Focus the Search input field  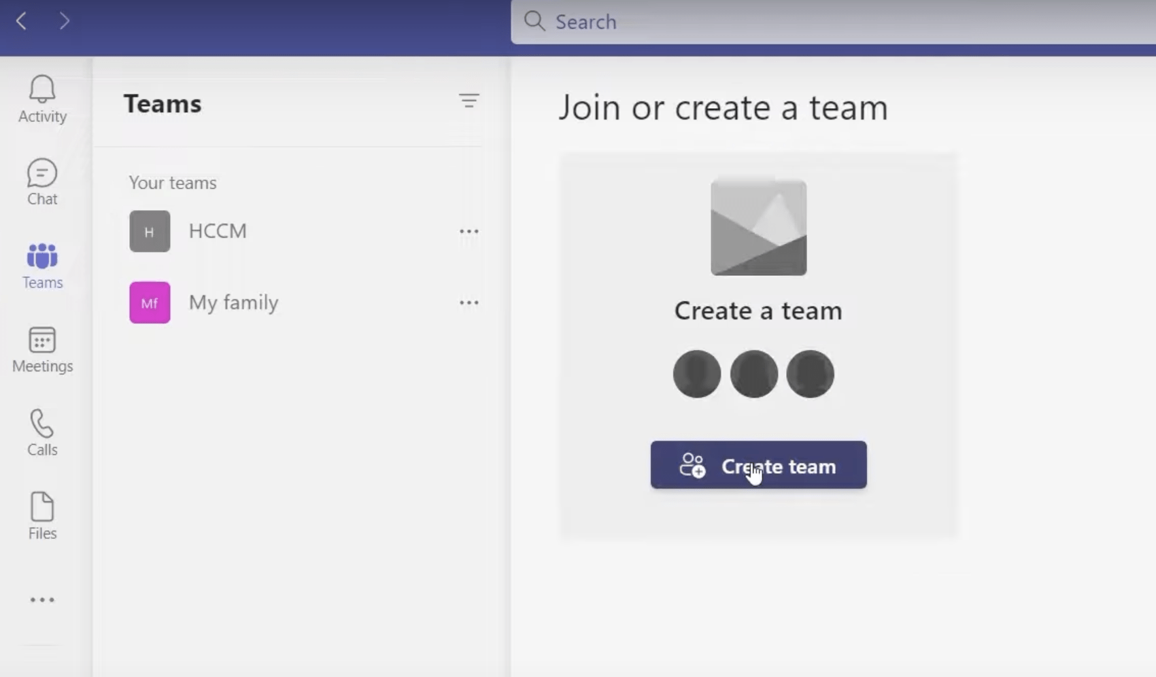[833, 22]
